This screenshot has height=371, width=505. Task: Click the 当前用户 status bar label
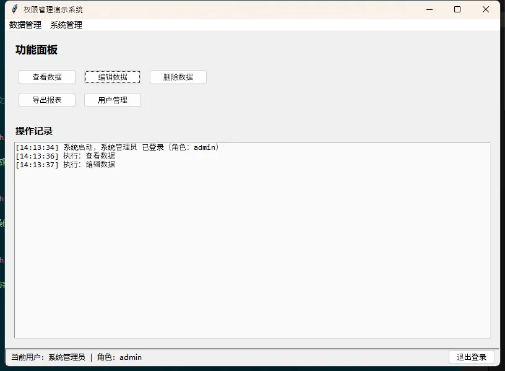[x=77, y=357]
